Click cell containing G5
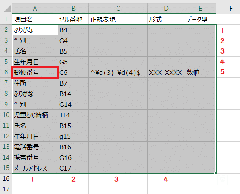The height and width of the screenshot is (194, 240). click(73, 62)
